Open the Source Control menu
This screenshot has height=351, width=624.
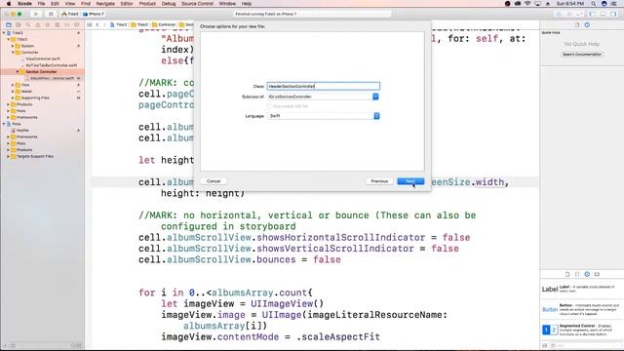click(197, 4)
